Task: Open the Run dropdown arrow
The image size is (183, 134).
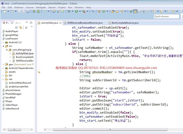Action: [x=80, y=11]
